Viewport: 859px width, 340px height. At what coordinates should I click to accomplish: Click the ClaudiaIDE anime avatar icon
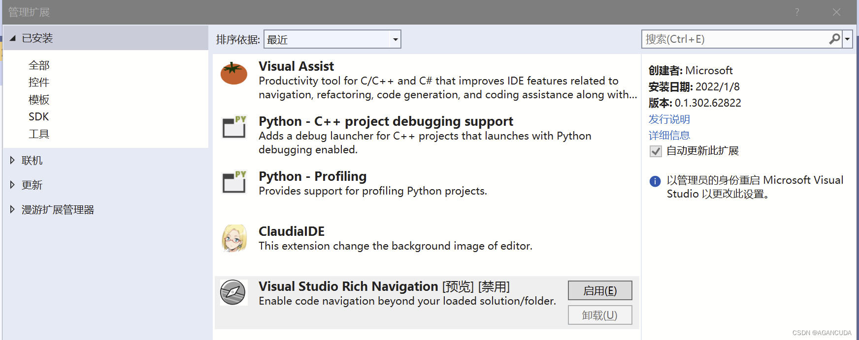tap(234, 238)
